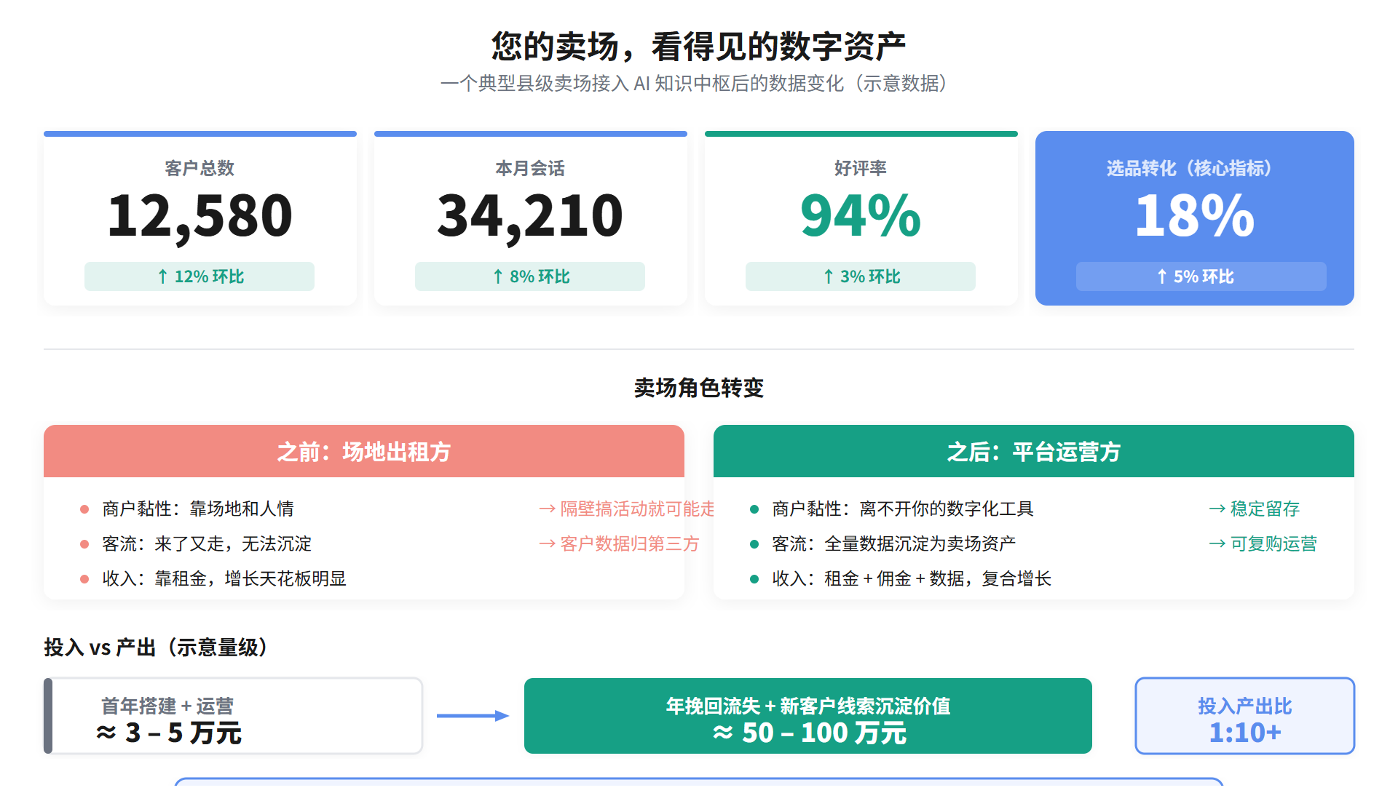
Task: Click the 之后：平台运营方 green header
Action: [x=1034, y=451]
